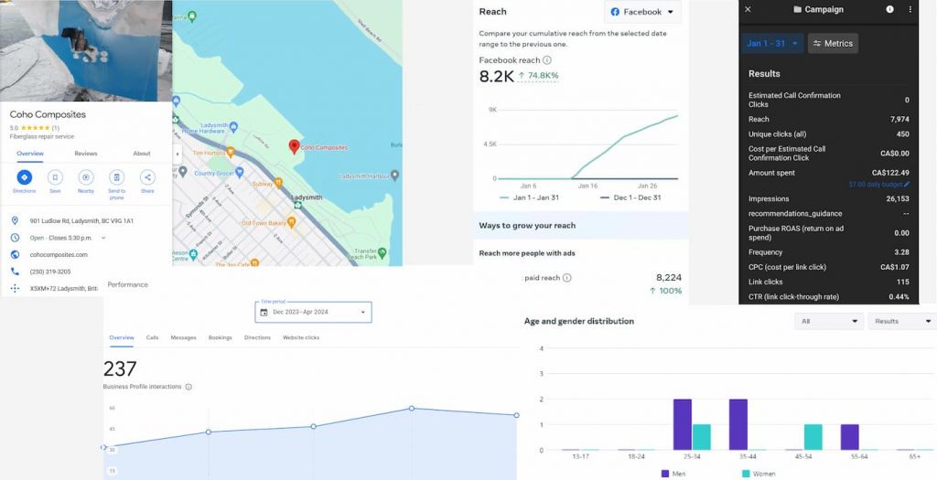Image resolution: width=937 pixels, height=480 pixels.
Task: Open the Jan 1 - 31 date dropdown
Action: pyautogui.click(x=771, y=43)
